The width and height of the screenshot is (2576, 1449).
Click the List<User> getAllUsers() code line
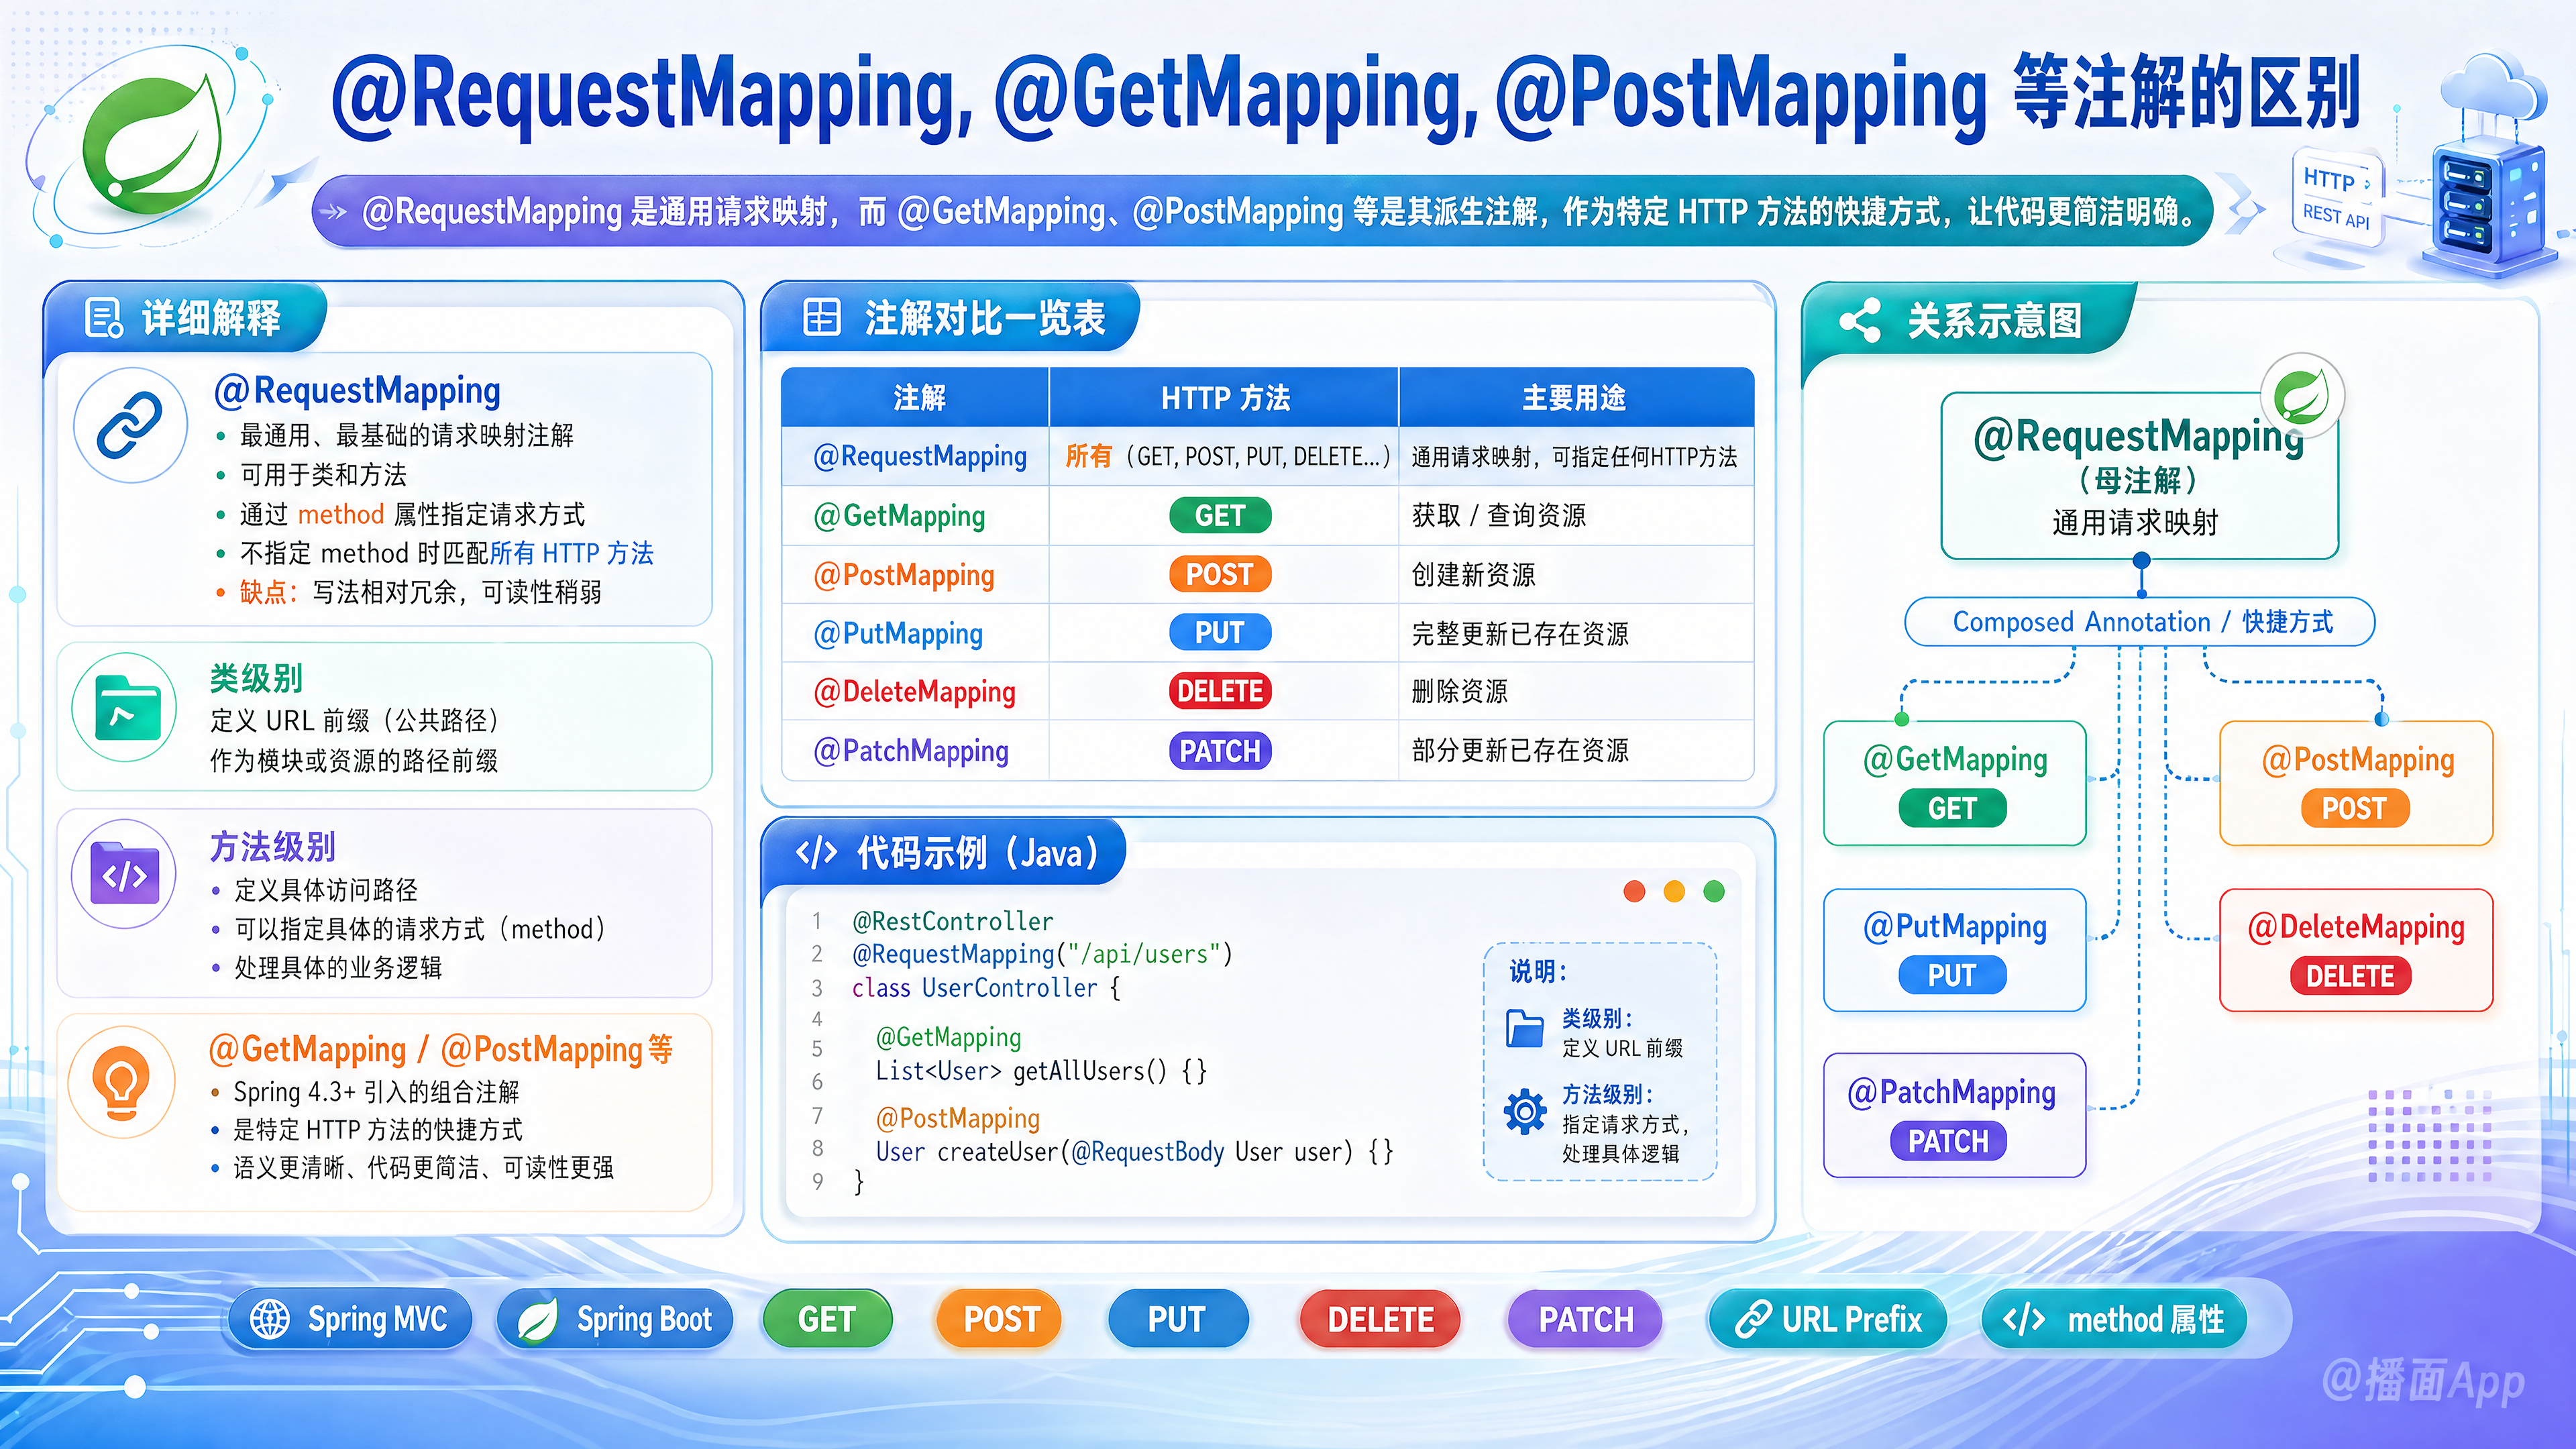pos(1041,1071)
